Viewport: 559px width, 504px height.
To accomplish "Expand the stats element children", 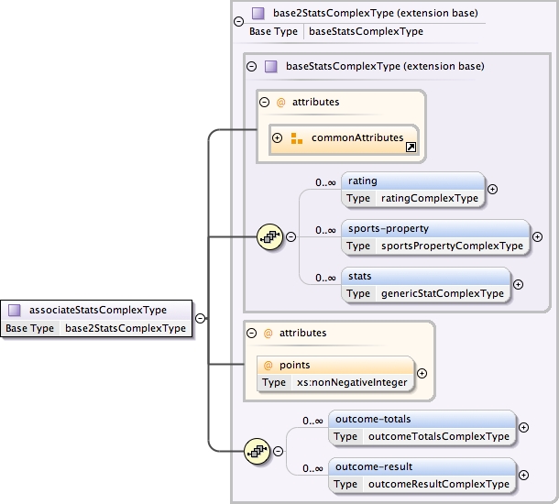I will (518, 284).
